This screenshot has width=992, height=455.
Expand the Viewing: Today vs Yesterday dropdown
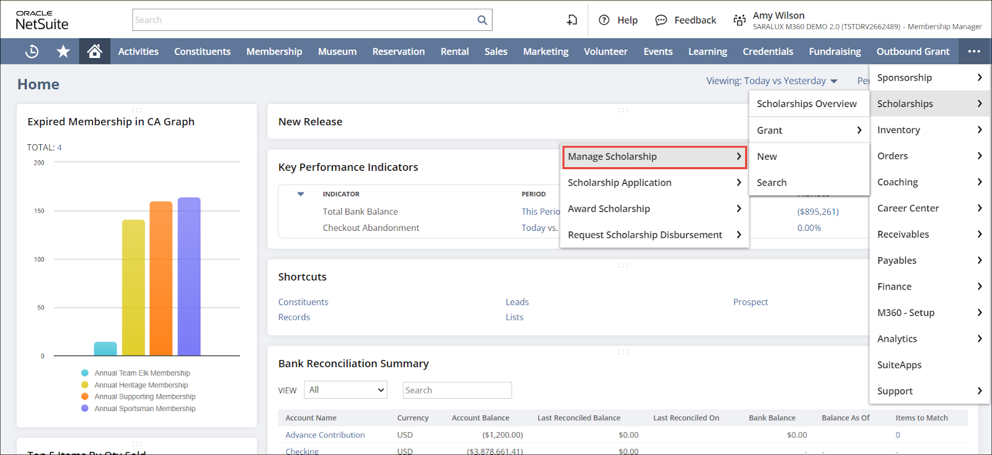[x=772, y=81]
